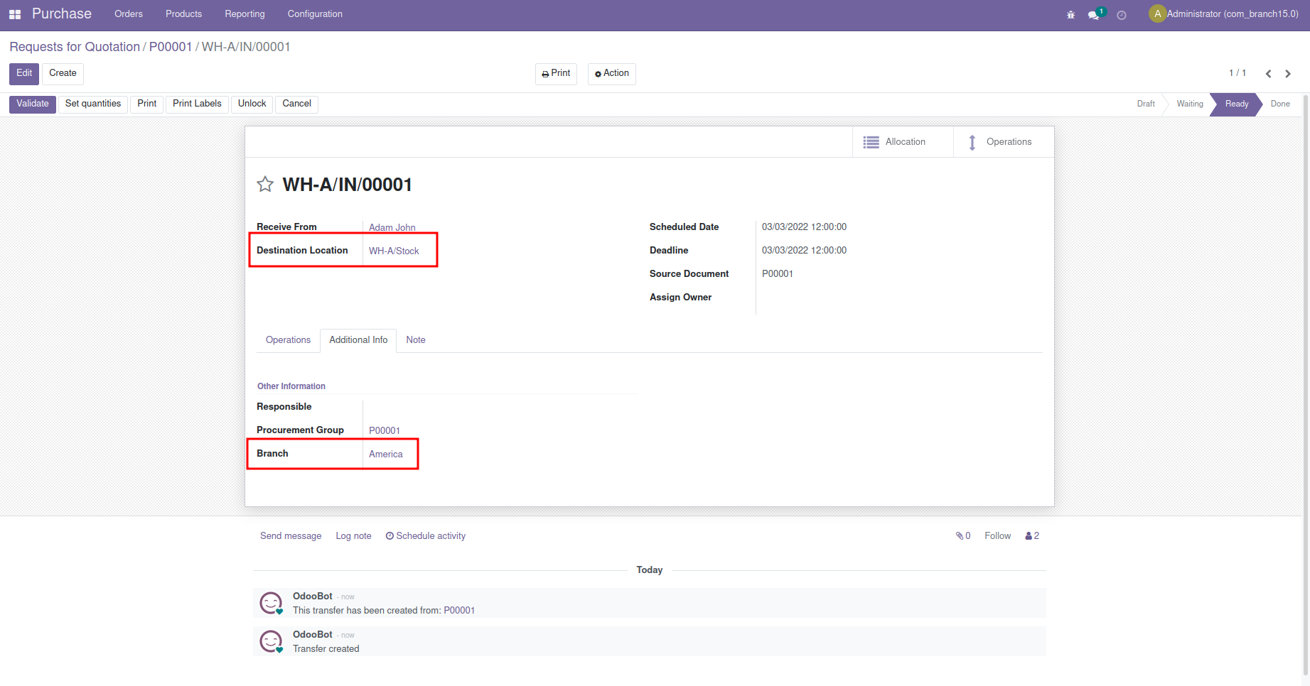Image resolution: width=1310 pixels, height=686 pixels.
Task: Go to P00001 breadcrumb
Action: click(171, 47)
